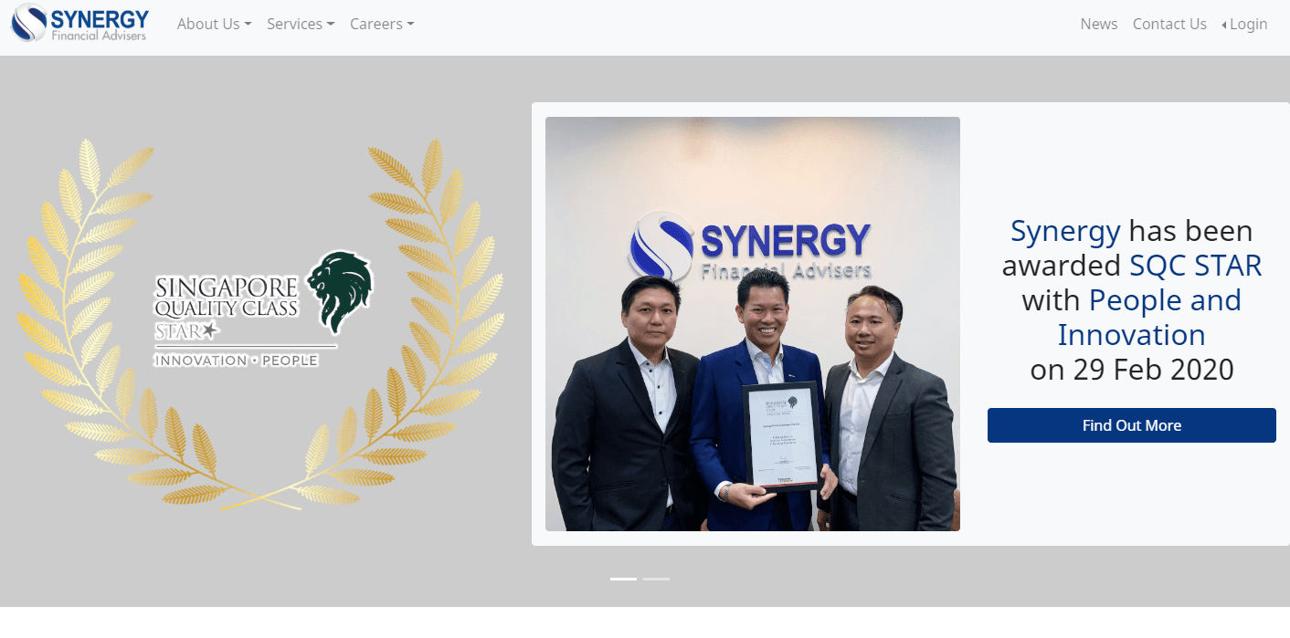Image resolution: width=1290 pixels, height=638 pixels.
Task: Click the award photo of three men
Action: point(753,324)
